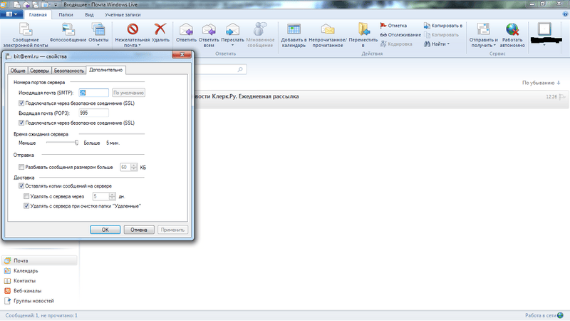570x321 pixels.
Task: Create a new email message
Action: point(26,35)
